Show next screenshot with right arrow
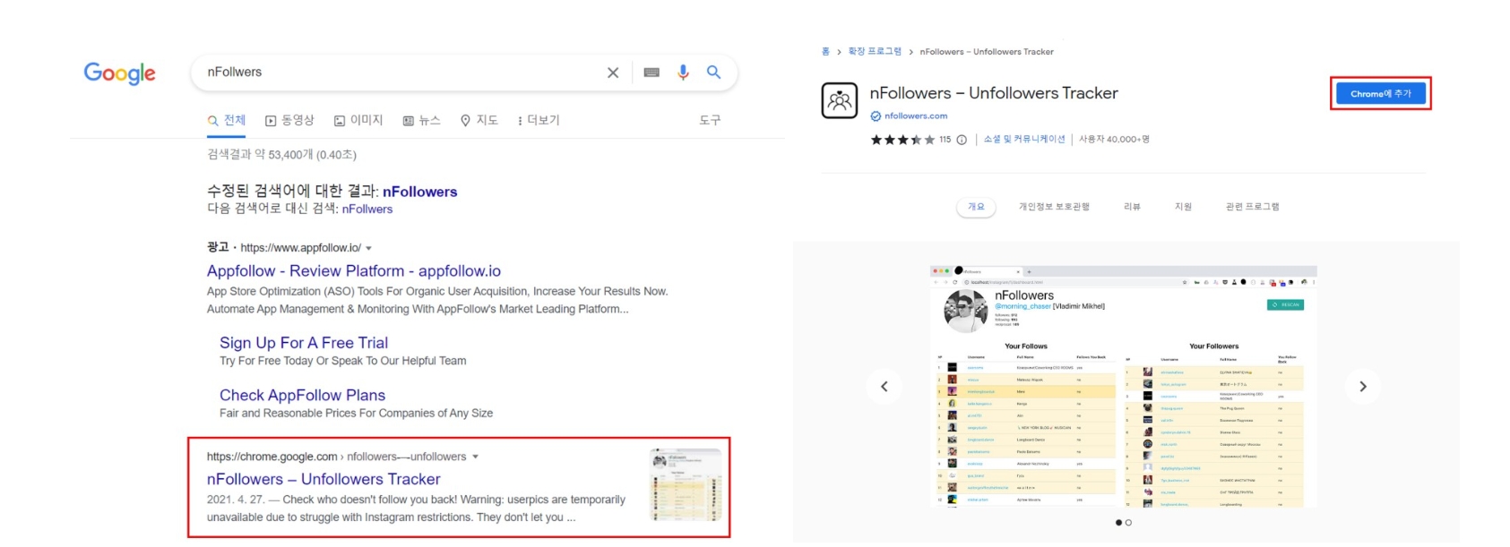The image size is (1510, 547). pyautogui.click(x=1363, y=387)
